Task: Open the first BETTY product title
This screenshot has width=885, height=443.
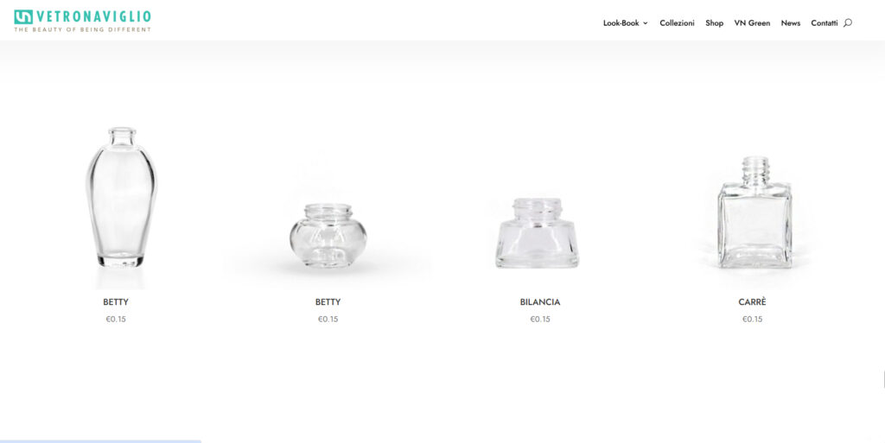Action: pyautogui.click(x=116, y=302)
